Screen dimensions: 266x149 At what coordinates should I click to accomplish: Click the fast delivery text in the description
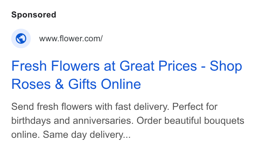(x=142, y=107)
